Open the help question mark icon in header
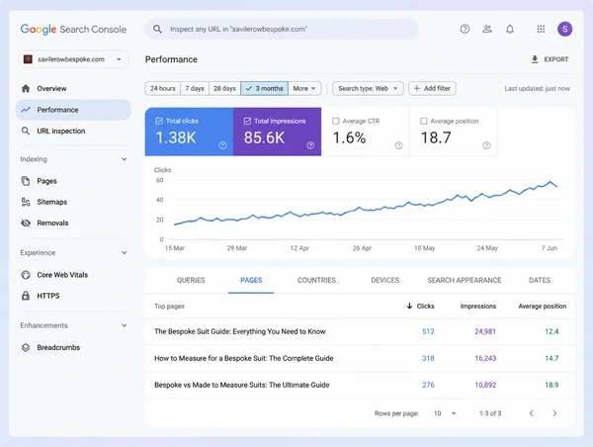Image resolution: width=593 pixels, height=447 pixels. (x=465, y=29)
